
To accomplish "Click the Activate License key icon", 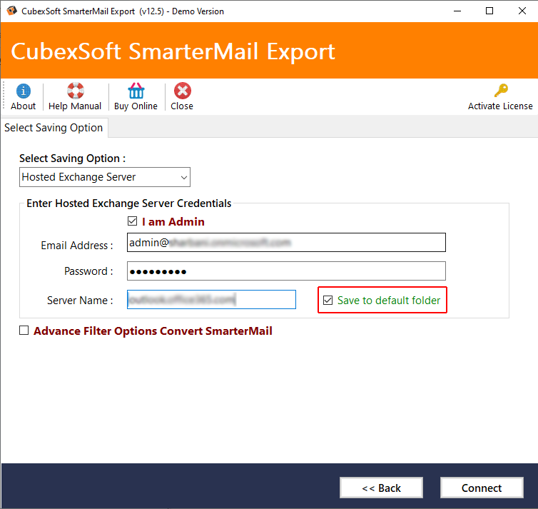I will 501,90.
